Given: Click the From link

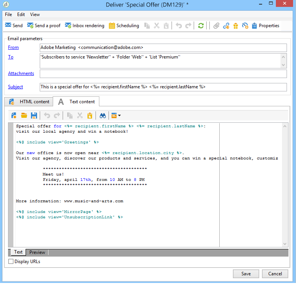Looking at the screenshot, I should pos(13,47).
